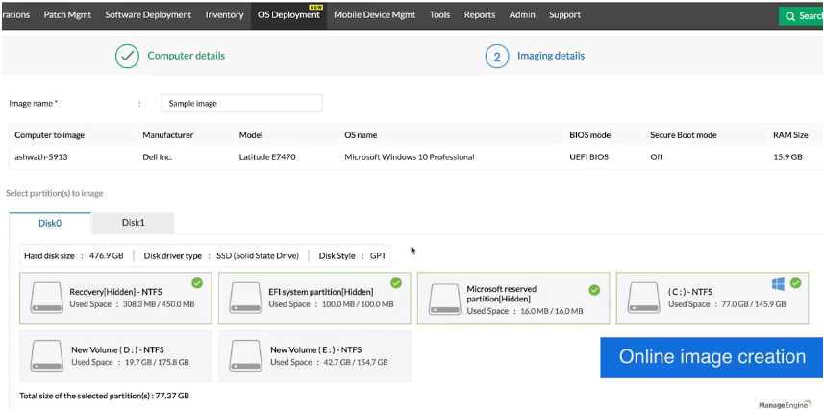Click the Windows logo on C: partition
The image size is (824, 409).
[x=778, y=283]
